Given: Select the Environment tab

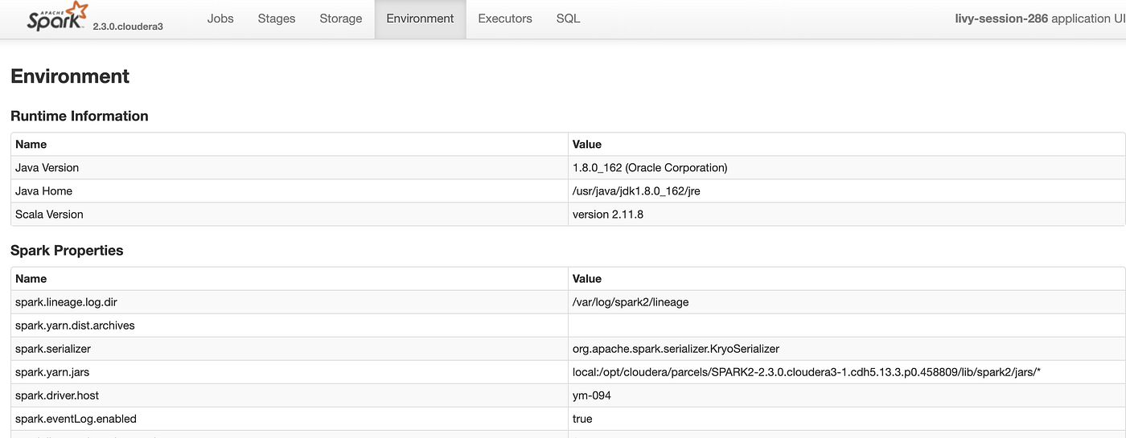Looking at the screenshot, I should (x=420, y=18).
